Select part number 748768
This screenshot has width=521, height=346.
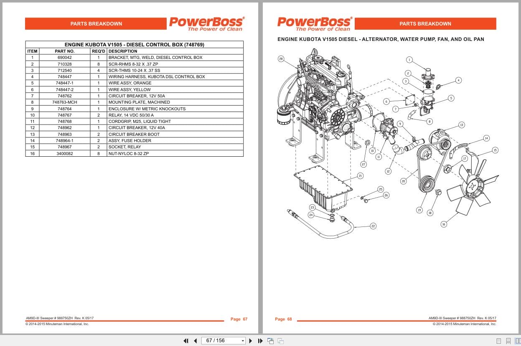pos(64,121)
